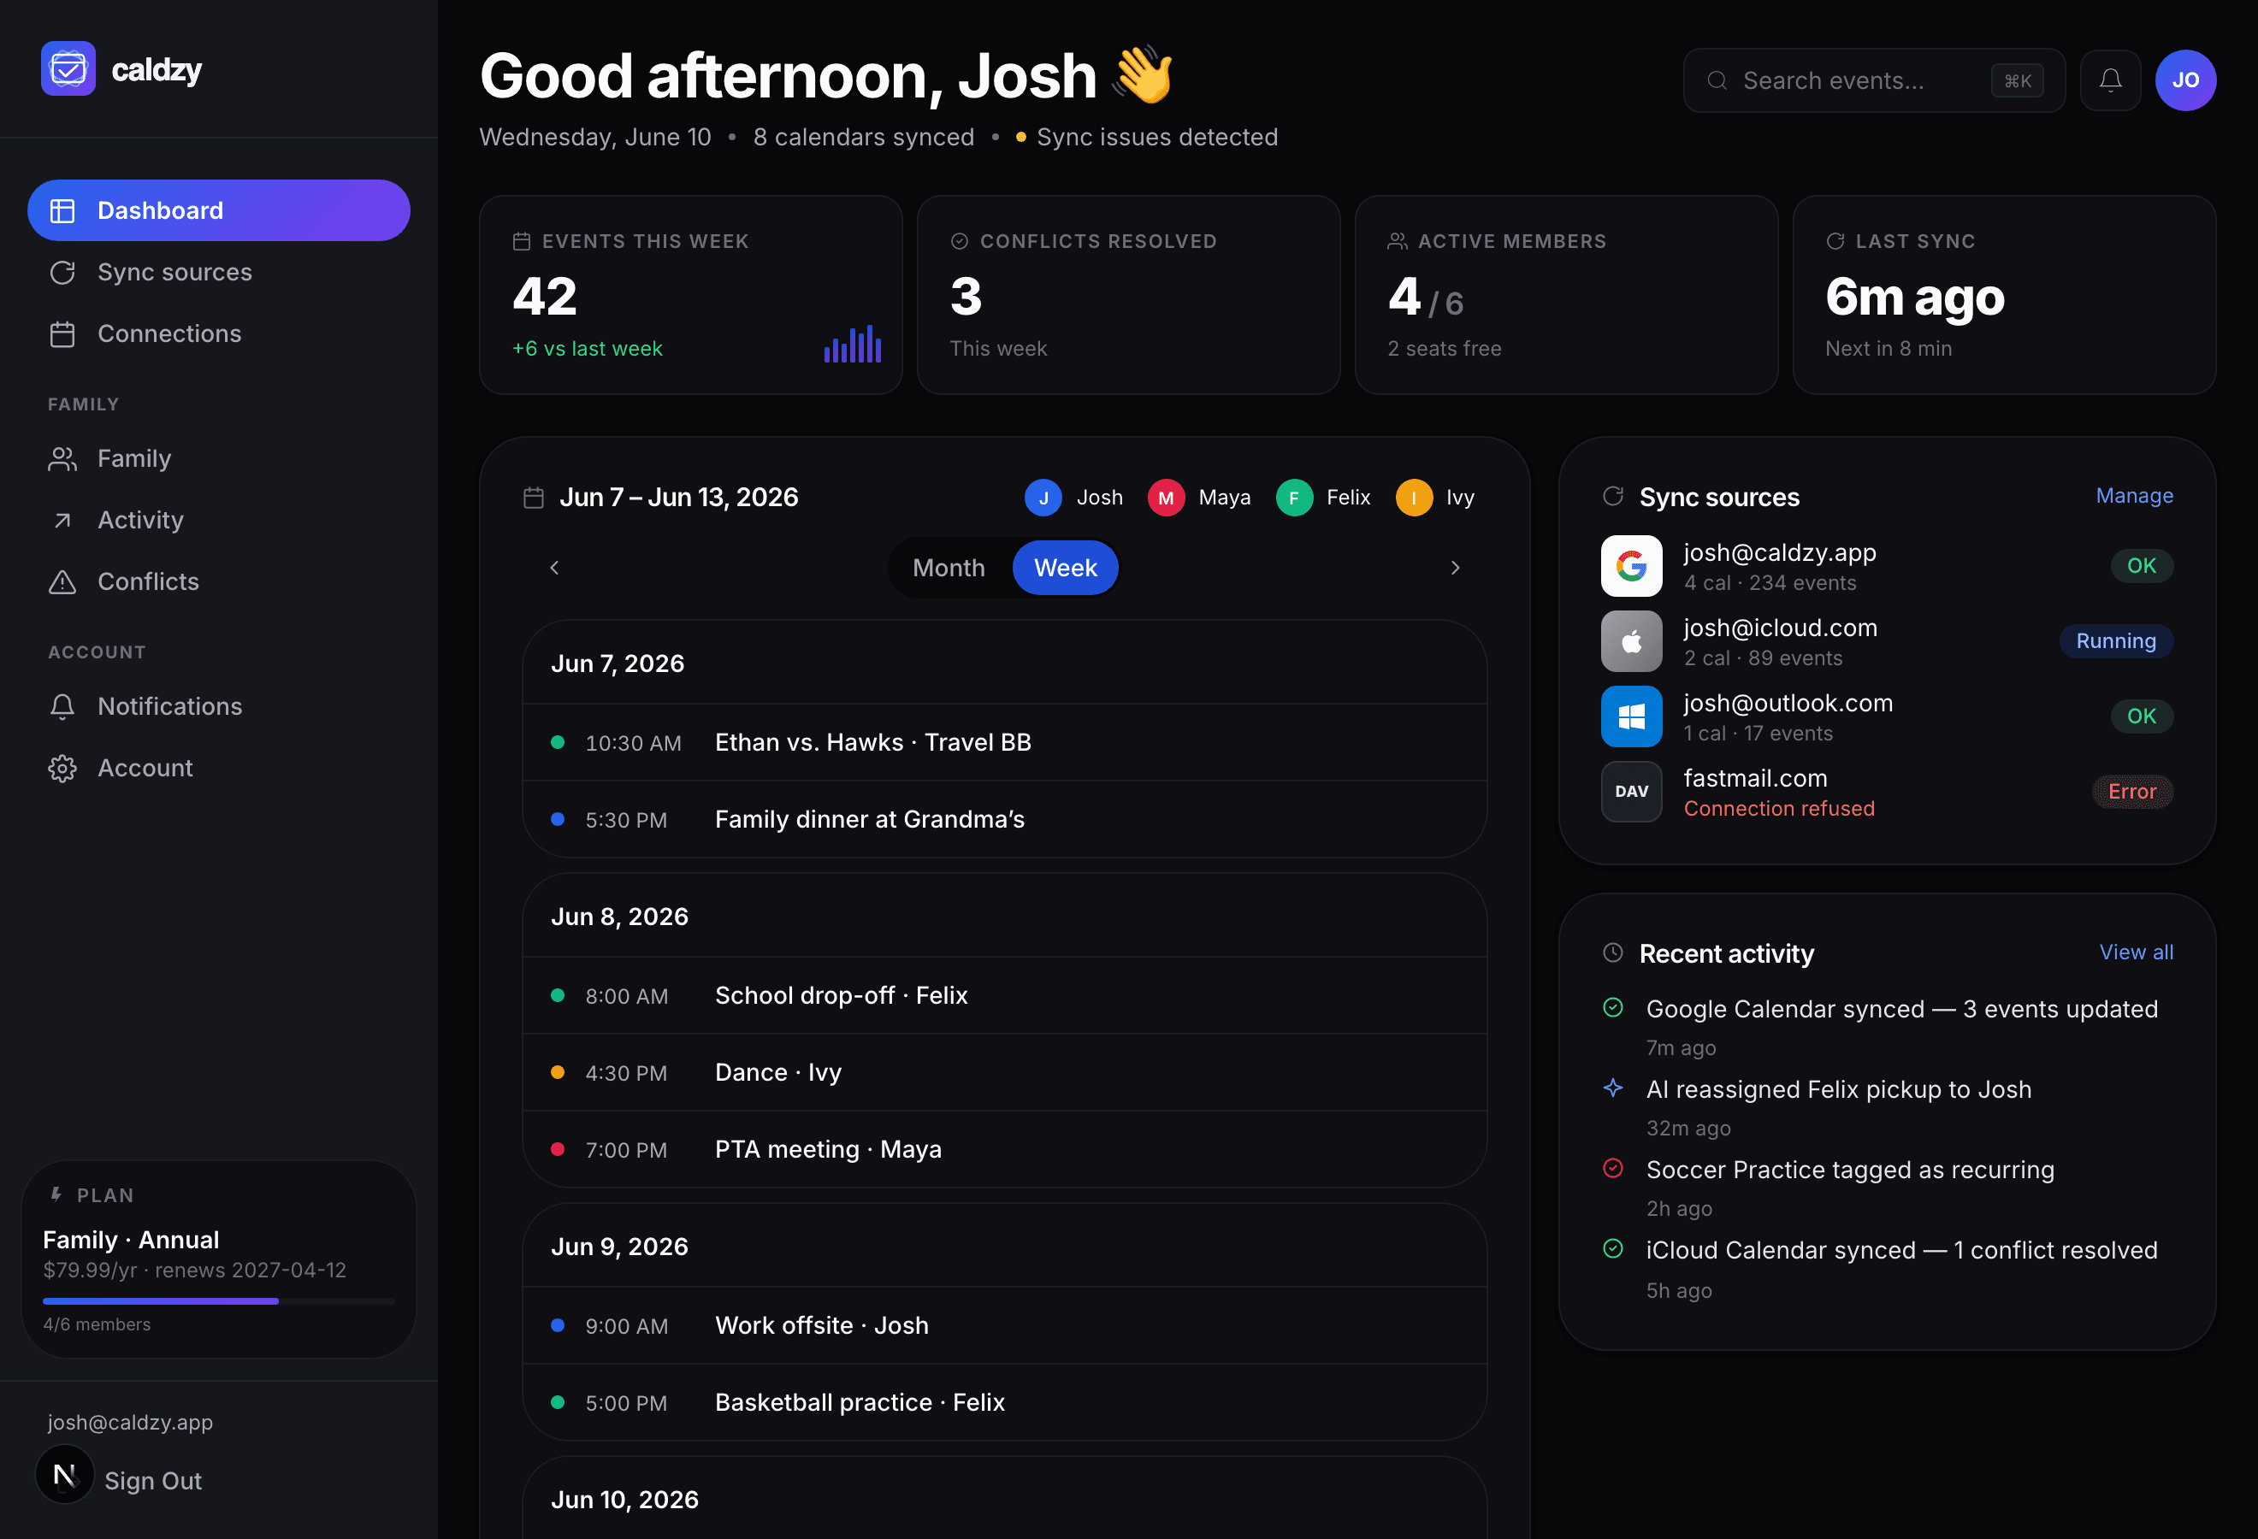This screenshot has height=1539, width=2258.
Task: Click the OK badge for josh@outlook.com
Action: (x=2142, y=716)
